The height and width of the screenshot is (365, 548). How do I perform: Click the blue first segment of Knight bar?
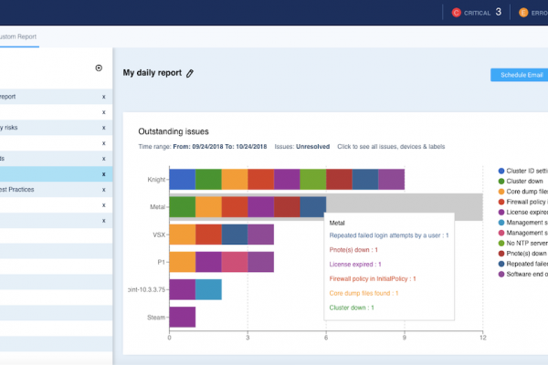click(183, 180)
